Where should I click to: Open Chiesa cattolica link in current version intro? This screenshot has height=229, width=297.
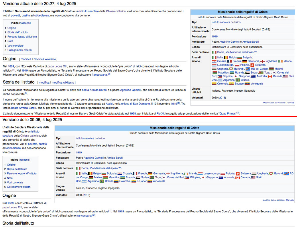tap(116, 11)
